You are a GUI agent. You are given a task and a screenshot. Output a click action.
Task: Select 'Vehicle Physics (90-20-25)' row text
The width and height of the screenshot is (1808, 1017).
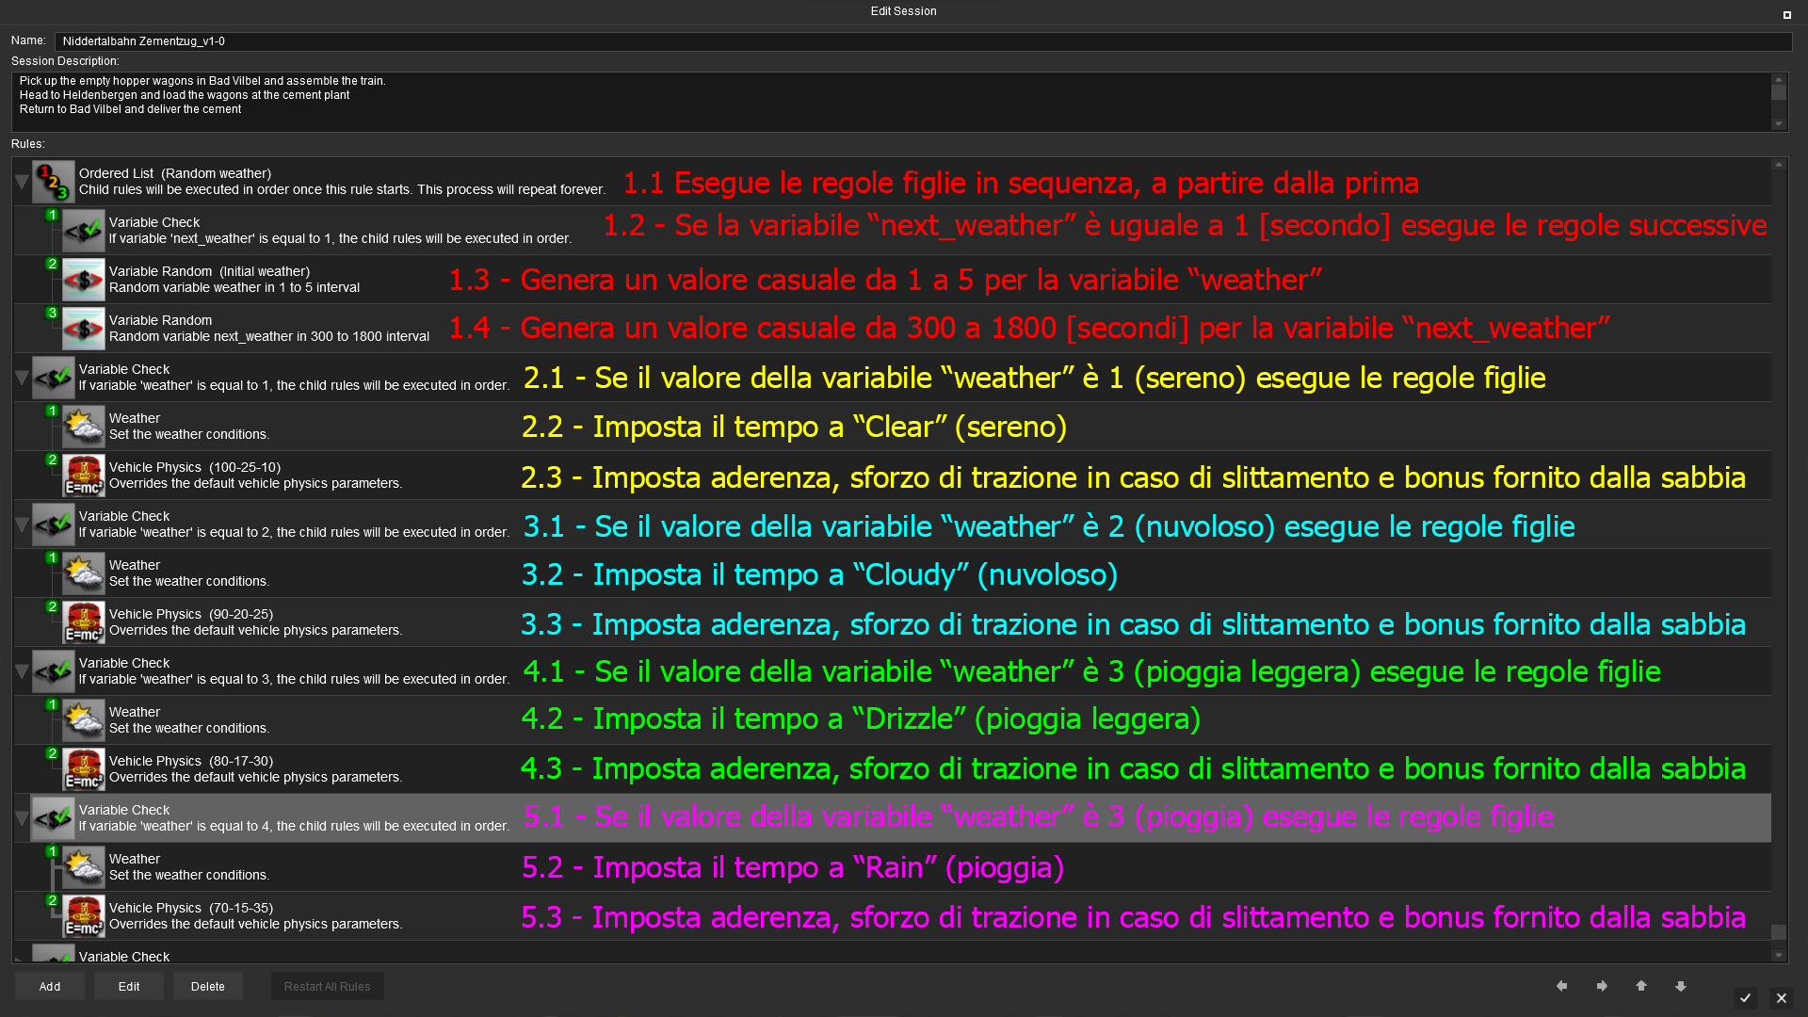191,614
